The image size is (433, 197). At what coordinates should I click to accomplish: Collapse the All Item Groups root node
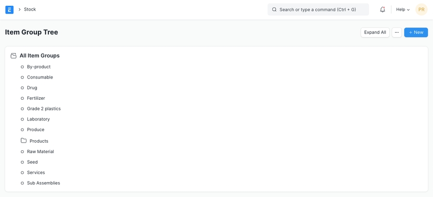[x=39, y=56]
